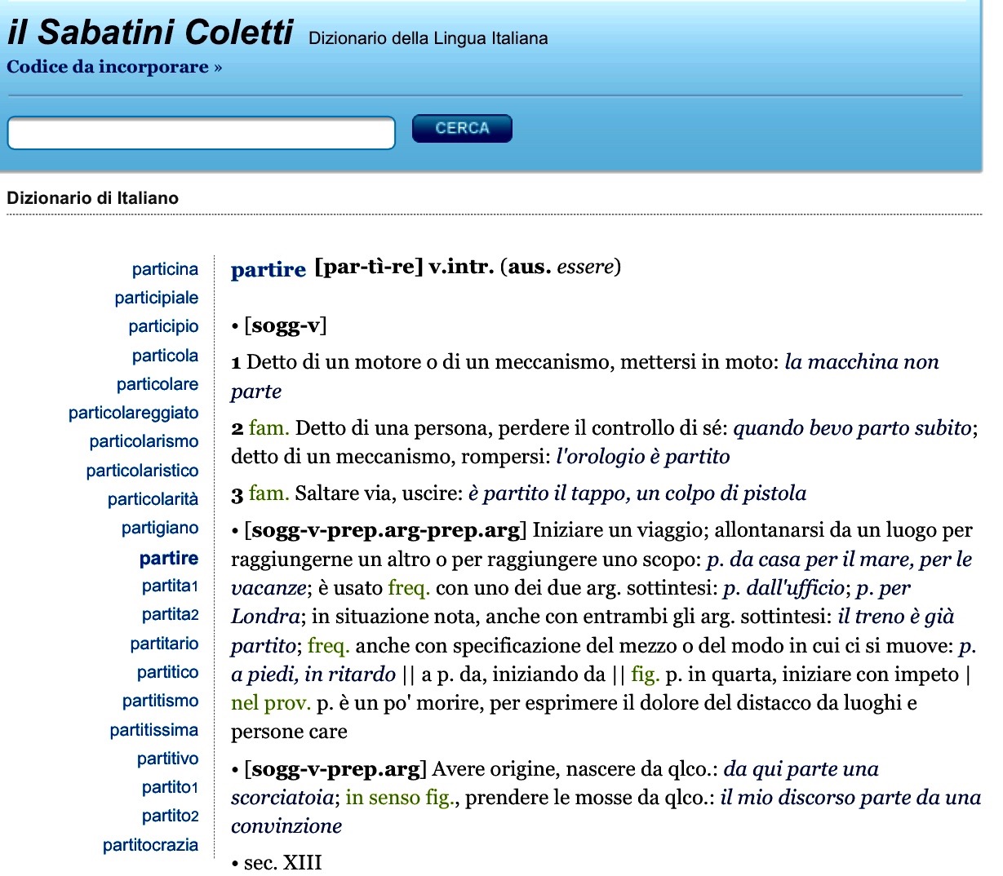
Task: View the 'particolarità' entry
Action: (153, 499)
